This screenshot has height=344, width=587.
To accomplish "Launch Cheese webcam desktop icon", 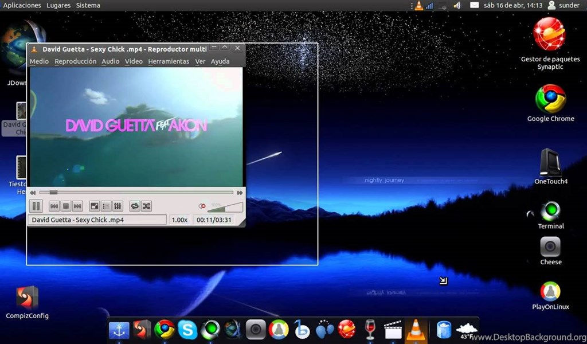I will 551,251.
